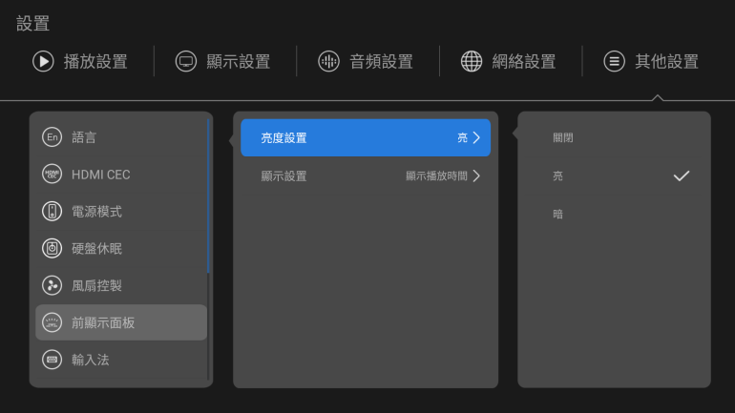
Task: Open the 網絡設置 tab
Action: coord(509,61)
